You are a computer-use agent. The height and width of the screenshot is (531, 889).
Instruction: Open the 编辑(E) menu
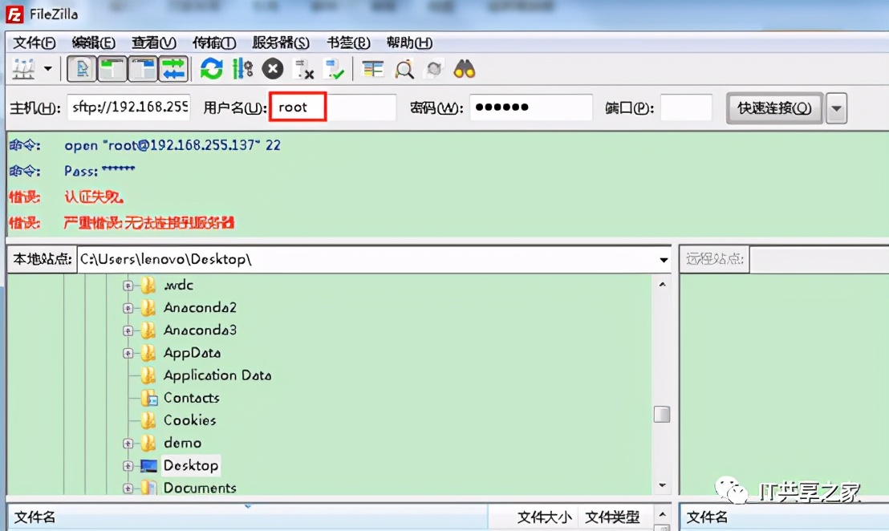pyautogui.click(x=94, y=43)
